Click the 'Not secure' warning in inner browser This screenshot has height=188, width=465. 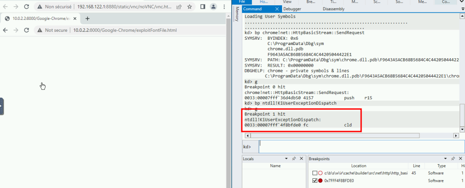(53, 30)
